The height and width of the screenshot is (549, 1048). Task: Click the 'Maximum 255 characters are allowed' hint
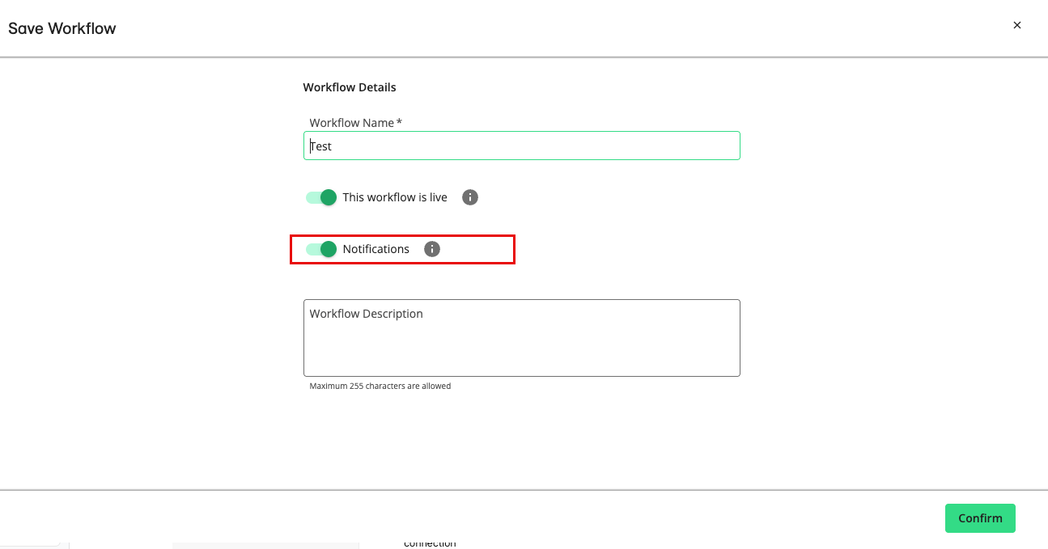click(380, 386)
